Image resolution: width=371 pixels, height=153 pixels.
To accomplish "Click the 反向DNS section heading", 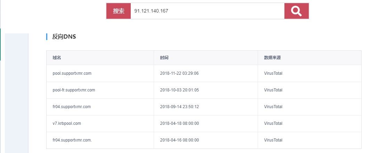I will coord(64,37).
